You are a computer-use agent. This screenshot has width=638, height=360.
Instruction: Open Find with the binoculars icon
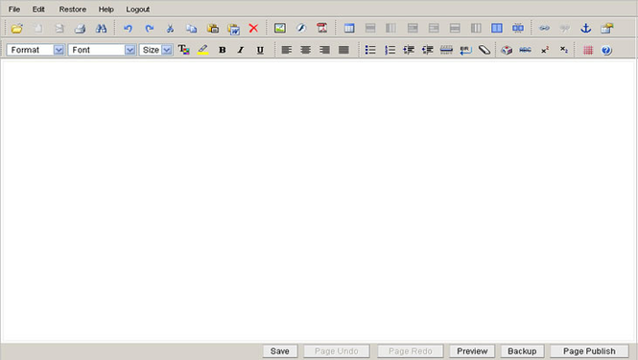[102, 29]
